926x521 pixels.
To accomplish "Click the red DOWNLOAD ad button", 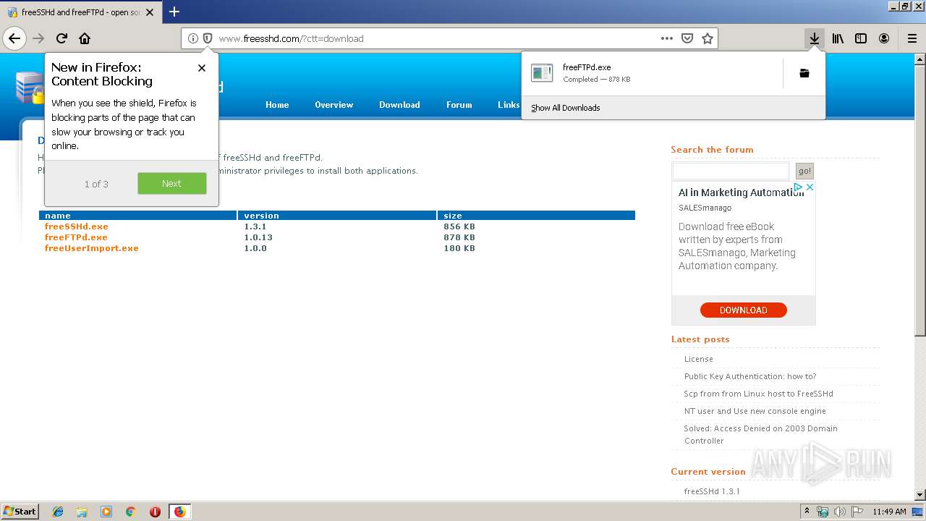I will pyautogui.click(x=743, y=310).
